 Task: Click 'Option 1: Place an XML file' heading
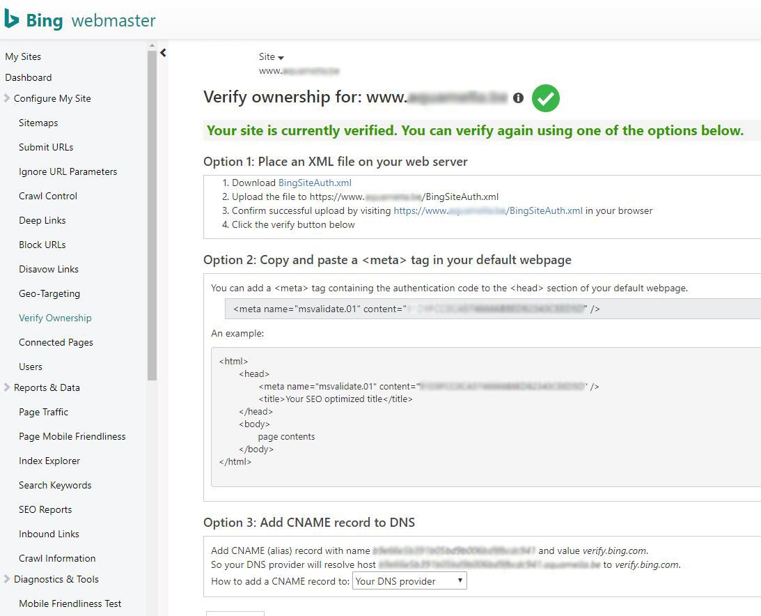(336, 162)
